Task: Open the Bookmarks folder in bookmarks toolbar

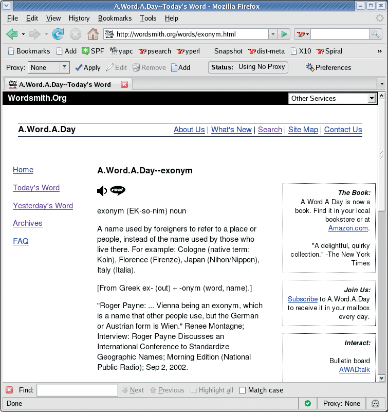Action: 29,51
